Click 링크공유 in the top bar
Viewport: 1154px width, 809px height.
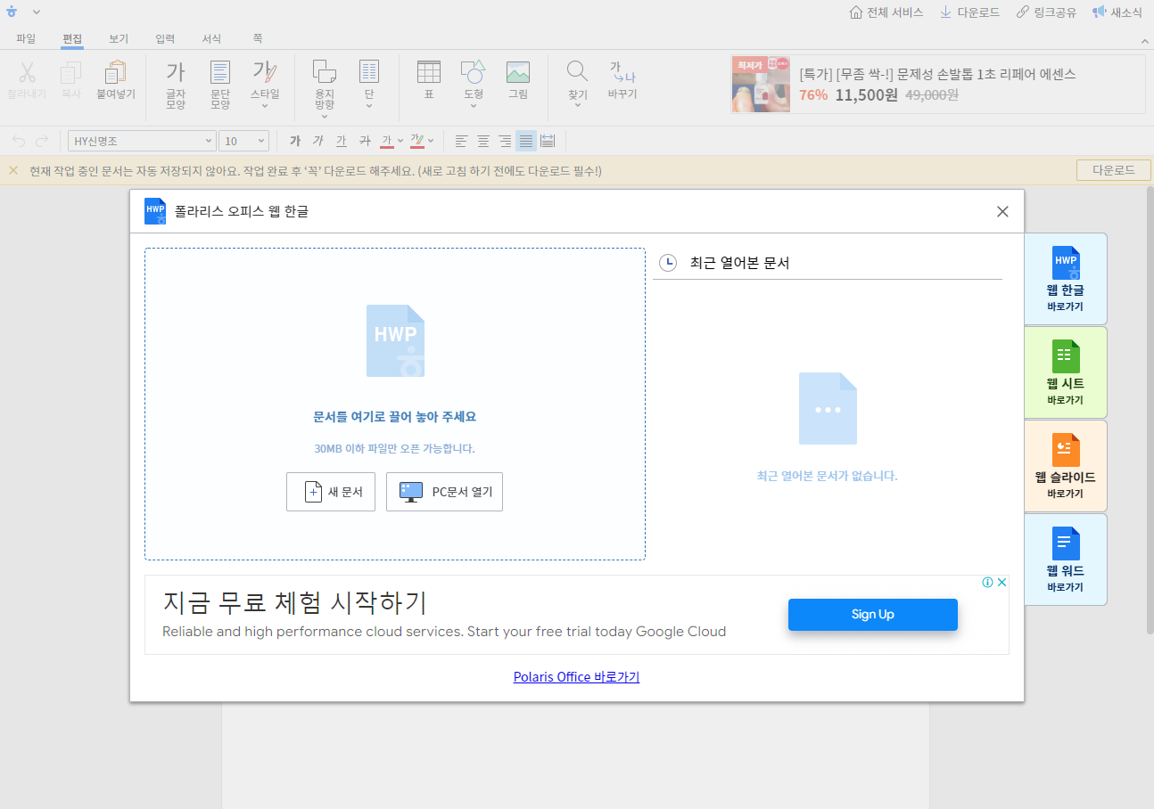click(x=1046, y=12)
